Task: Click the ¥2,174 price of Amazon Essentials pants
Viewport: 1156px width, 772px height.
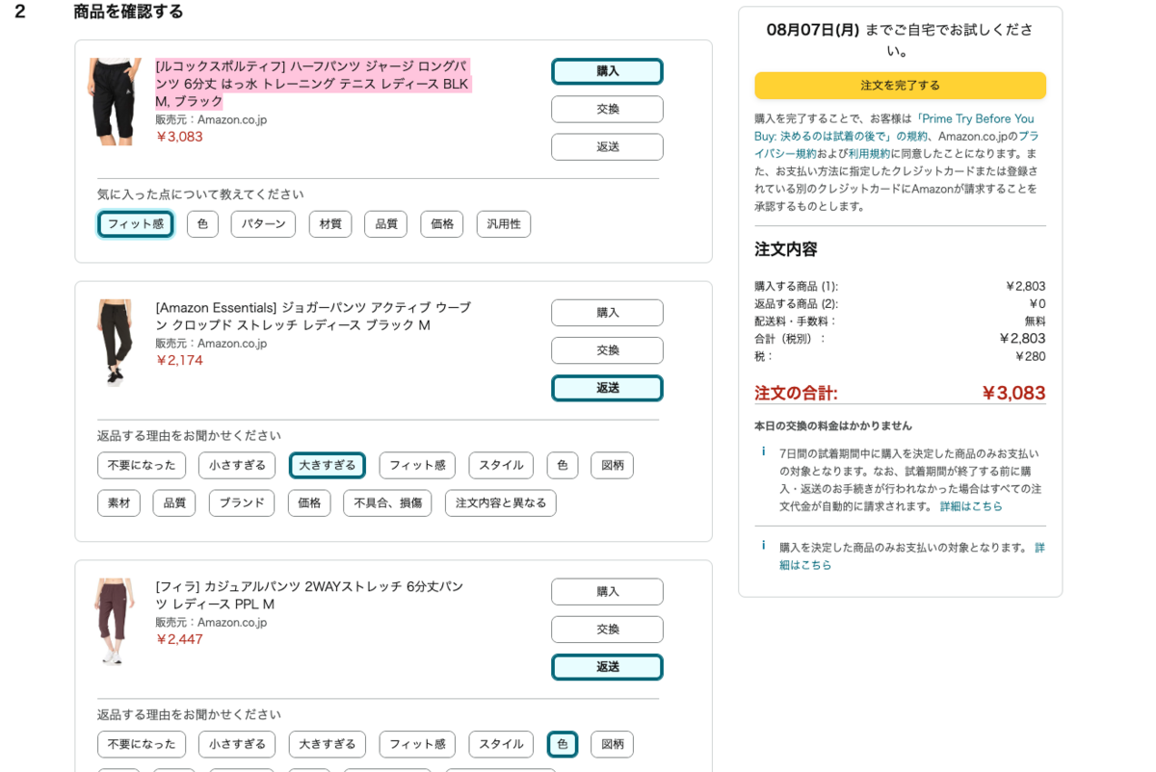Action: pos(179,360)
